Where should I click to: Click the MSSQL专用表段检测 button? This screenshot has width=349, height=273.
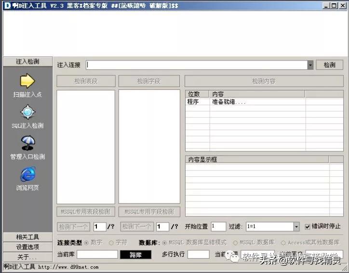(86, 212)
